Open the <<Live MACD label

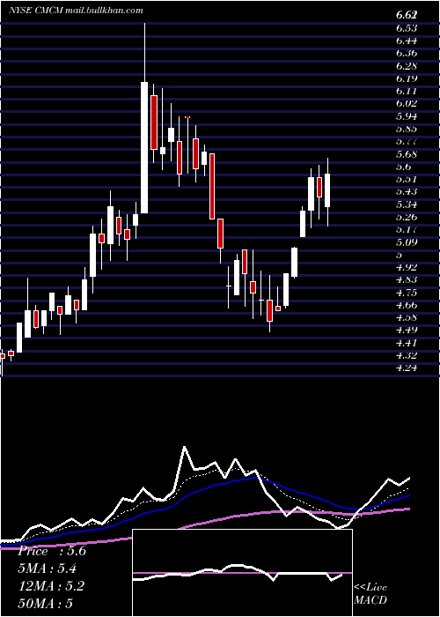(x=370, y=594)
